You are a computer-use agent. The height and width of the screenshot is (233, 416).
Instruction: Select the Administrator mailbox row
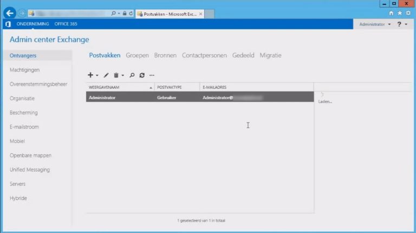200,97
